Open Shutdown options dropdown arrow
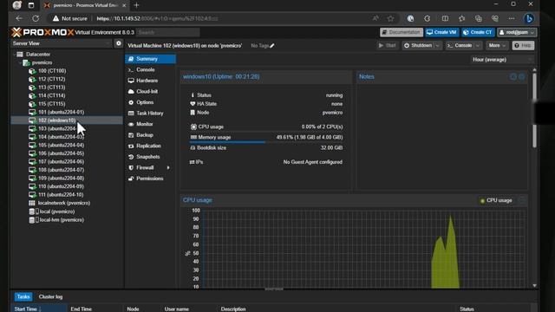 (x=437, y=46)
